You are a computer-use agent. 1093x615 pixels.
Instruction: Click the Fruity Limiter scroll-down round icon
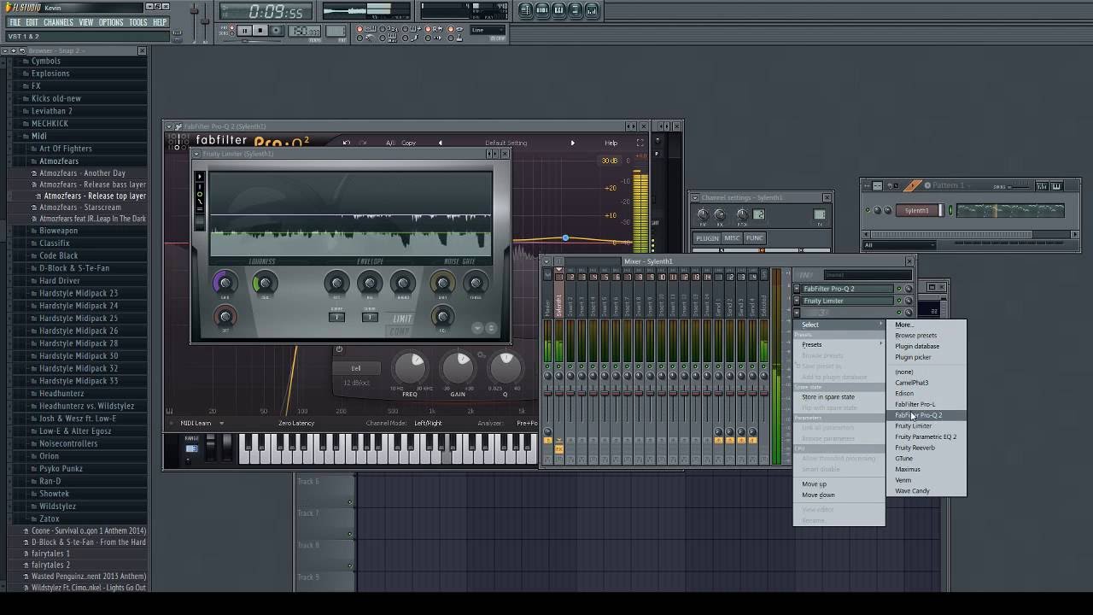coord(477,328)
